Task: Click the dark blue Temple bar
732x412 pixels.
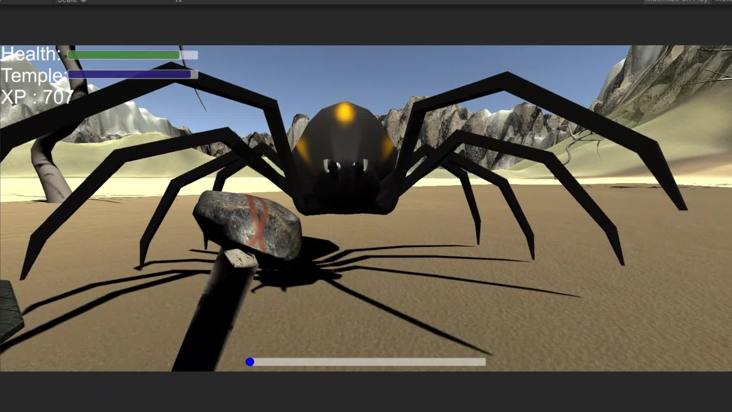Action: pyautogui.click(x=129, y=74)
